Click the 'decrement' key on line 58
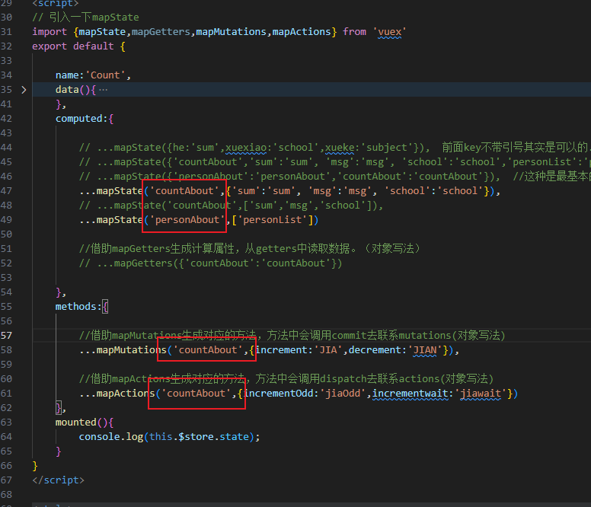The width and height of the screenshot is (591, 507). tap(375, 350)
